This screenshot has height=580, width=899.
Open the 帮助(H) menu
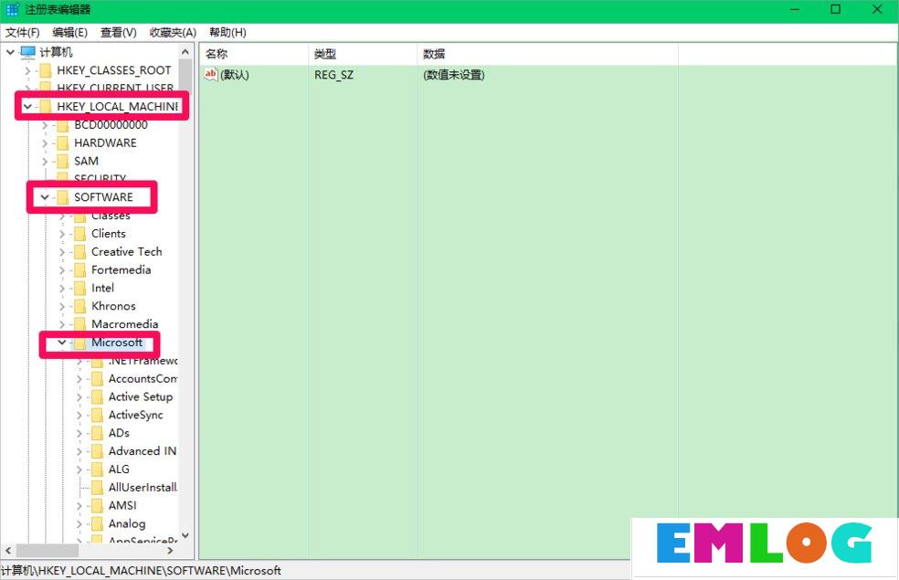[x=227, y=32]
